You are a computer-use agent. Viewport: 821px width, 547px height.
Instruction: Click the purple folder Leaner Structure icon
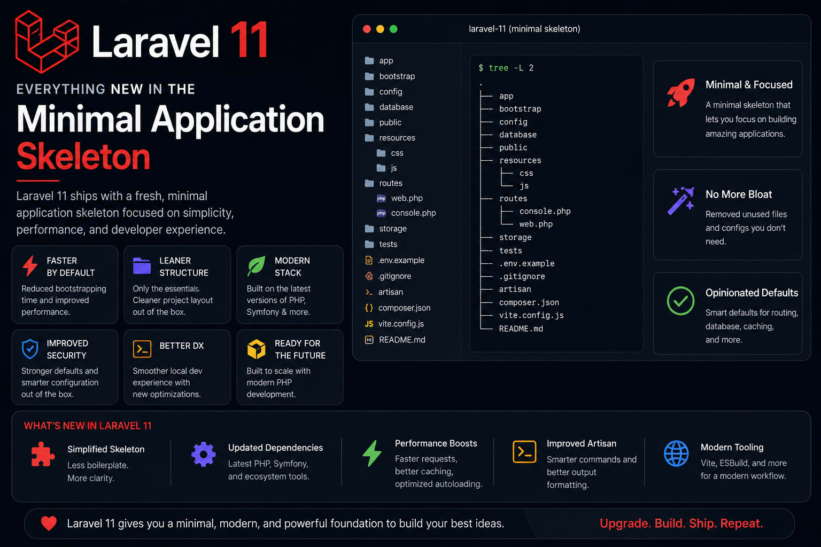(x=142, y=265)
